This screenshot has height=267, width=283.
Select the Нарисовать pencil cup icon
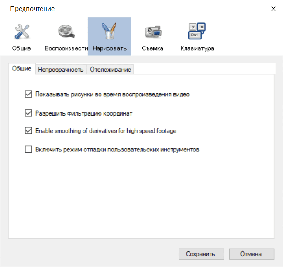point(109,32)
